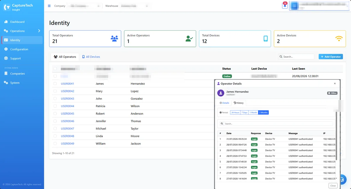
Task: Focus the operators Search field
Action: click(x=296, y=57)
